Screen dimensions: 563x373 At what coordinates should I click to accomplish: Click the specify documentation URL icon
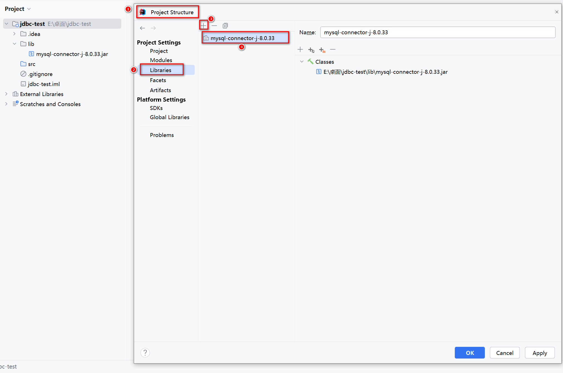click(x=311, y=50)
